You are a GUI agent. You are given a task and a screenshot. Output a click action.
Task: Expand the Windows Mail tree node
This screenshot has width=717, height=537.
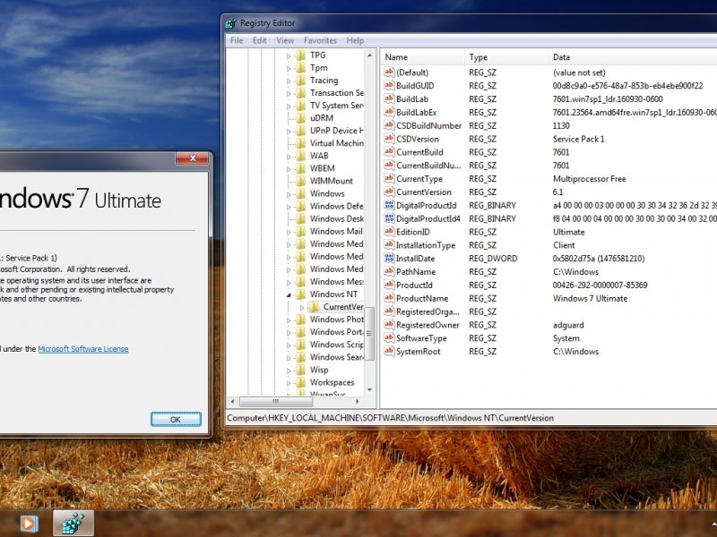[289, 232]
